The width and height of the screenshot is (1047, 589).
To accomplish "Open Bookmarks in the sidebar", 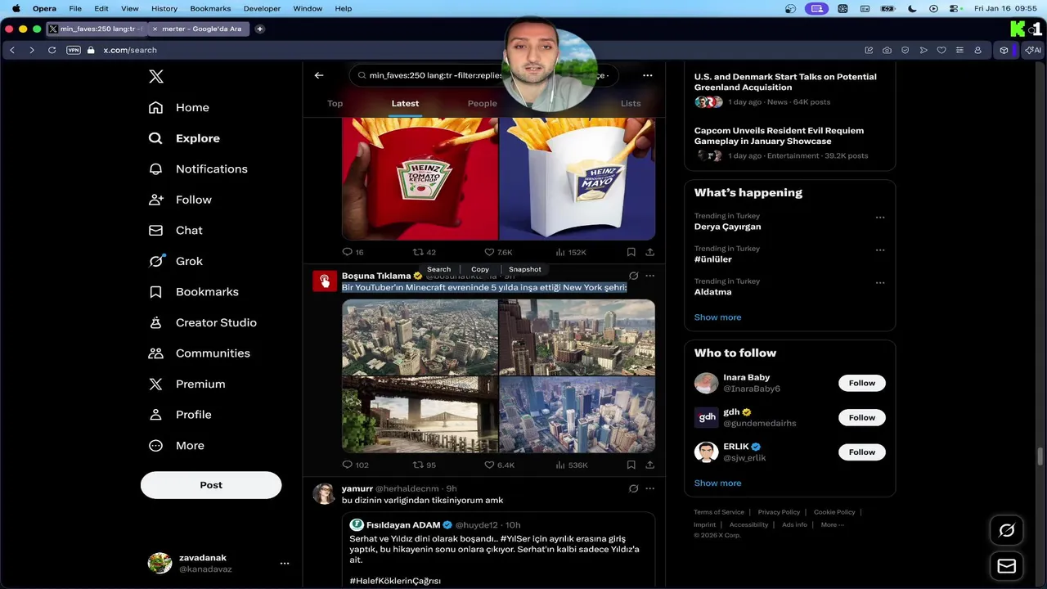I will tap(194, 292).
